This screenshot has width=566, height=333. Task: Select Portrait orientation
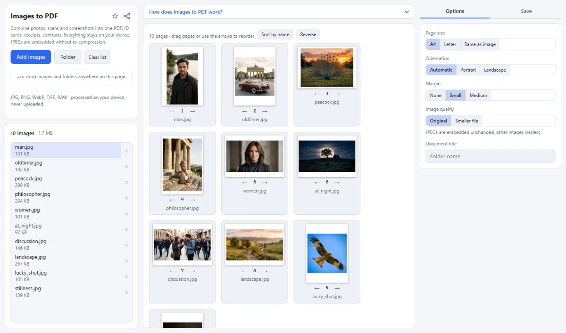click(468, 70)
